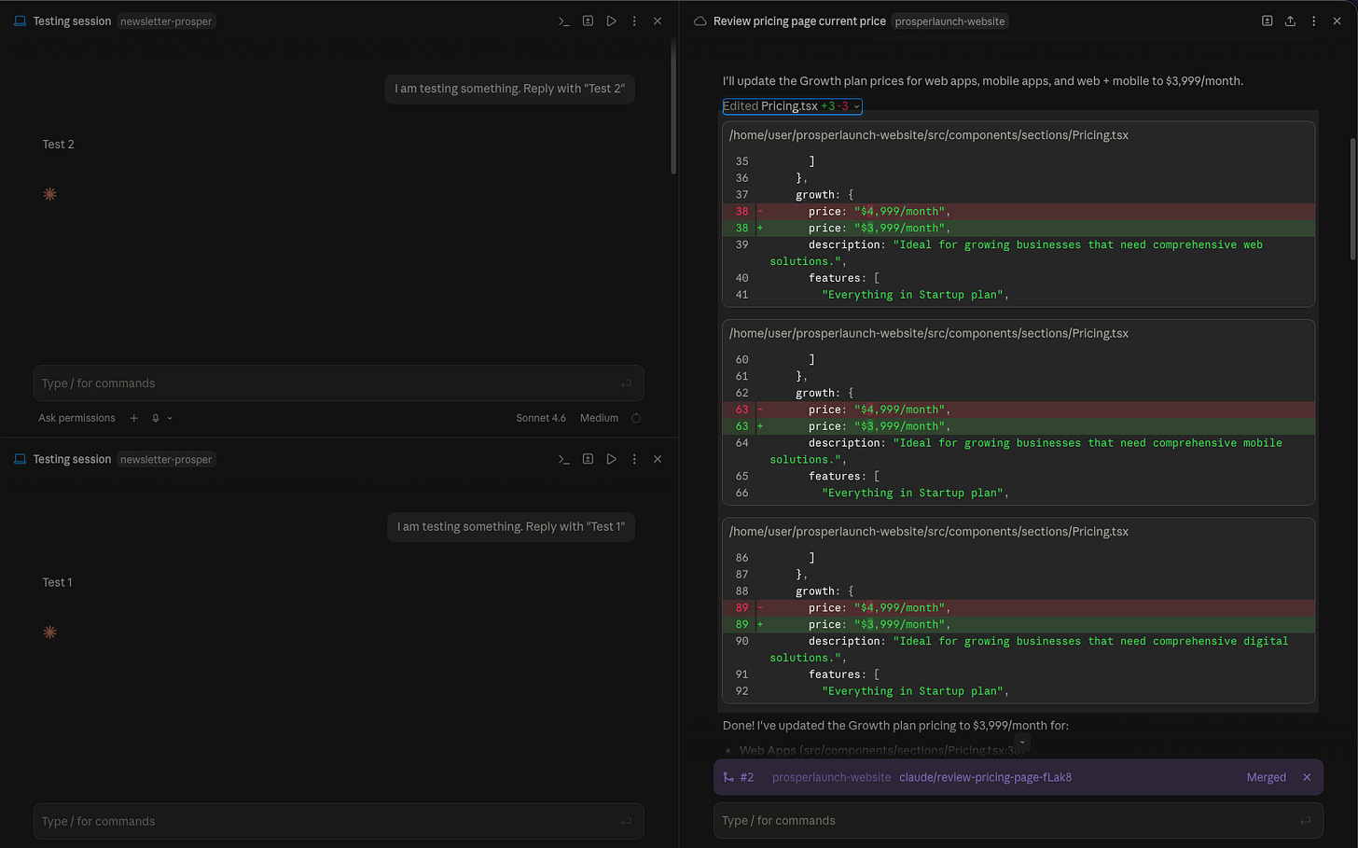The width and height of the screenshot is (1358, 848).
Task: Click removed line 38 with $4,999/month
Action: (x=1018, y=212)
